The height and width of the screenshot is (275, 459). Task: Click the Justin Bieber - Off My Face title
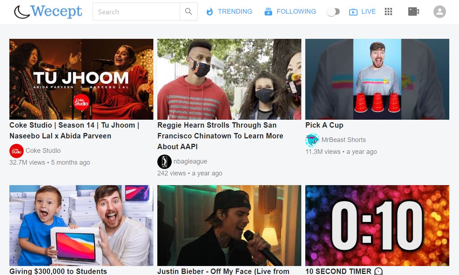223,271
